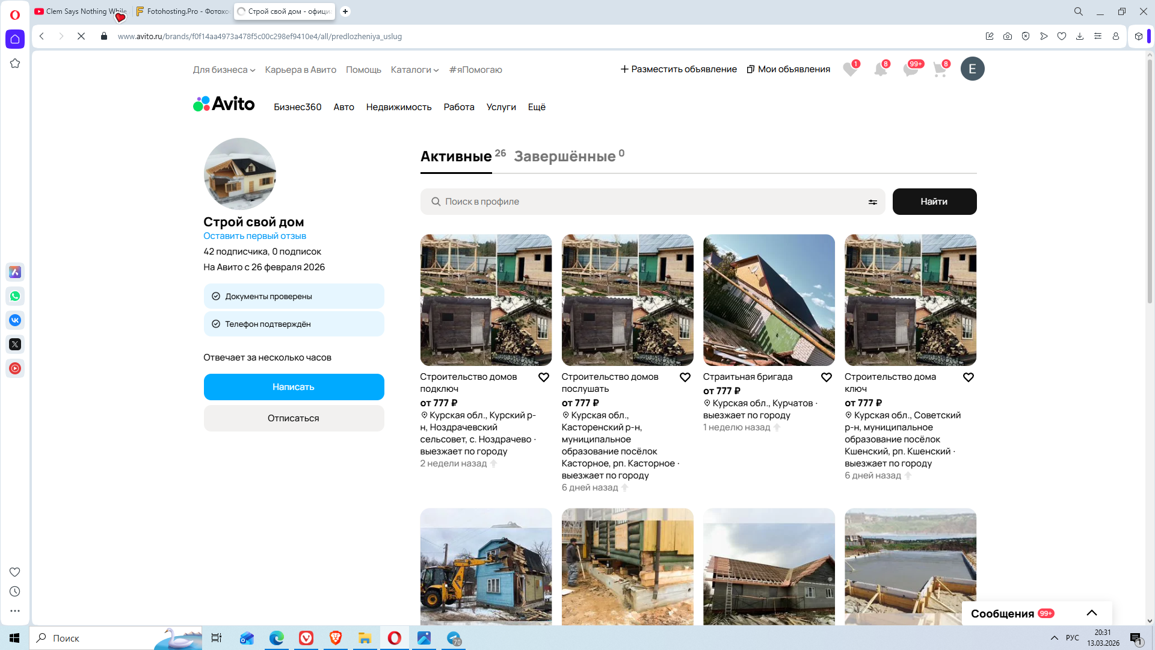Open VK messenger in Opera sidebar
Viewport: 1155px width, 650px height.
pyautogui.click(x=15, y=320)
